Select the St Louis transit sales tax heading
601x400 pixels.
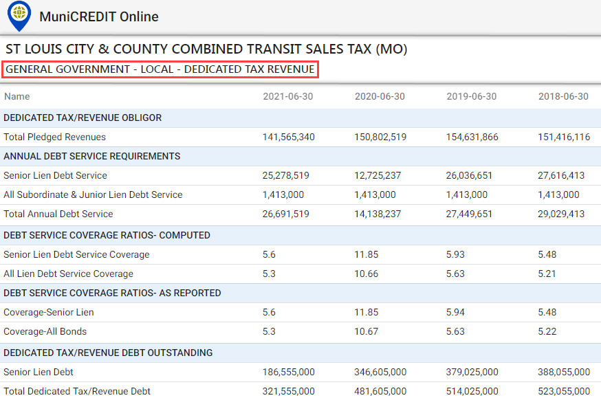pyautogui.click(x=206, y=49)
